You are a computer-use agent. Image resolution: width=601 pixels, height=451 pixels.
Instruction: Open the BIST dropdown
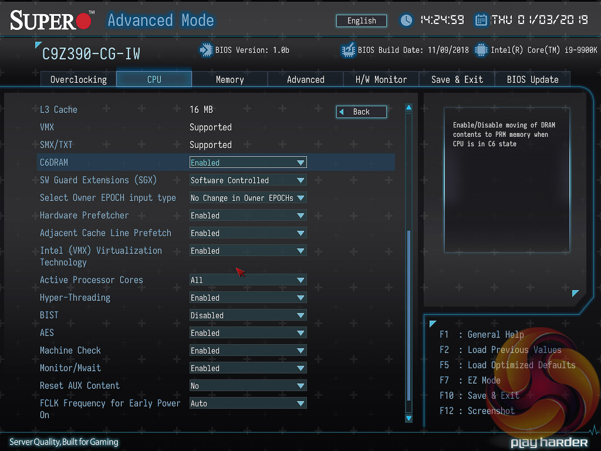(248, 315)
